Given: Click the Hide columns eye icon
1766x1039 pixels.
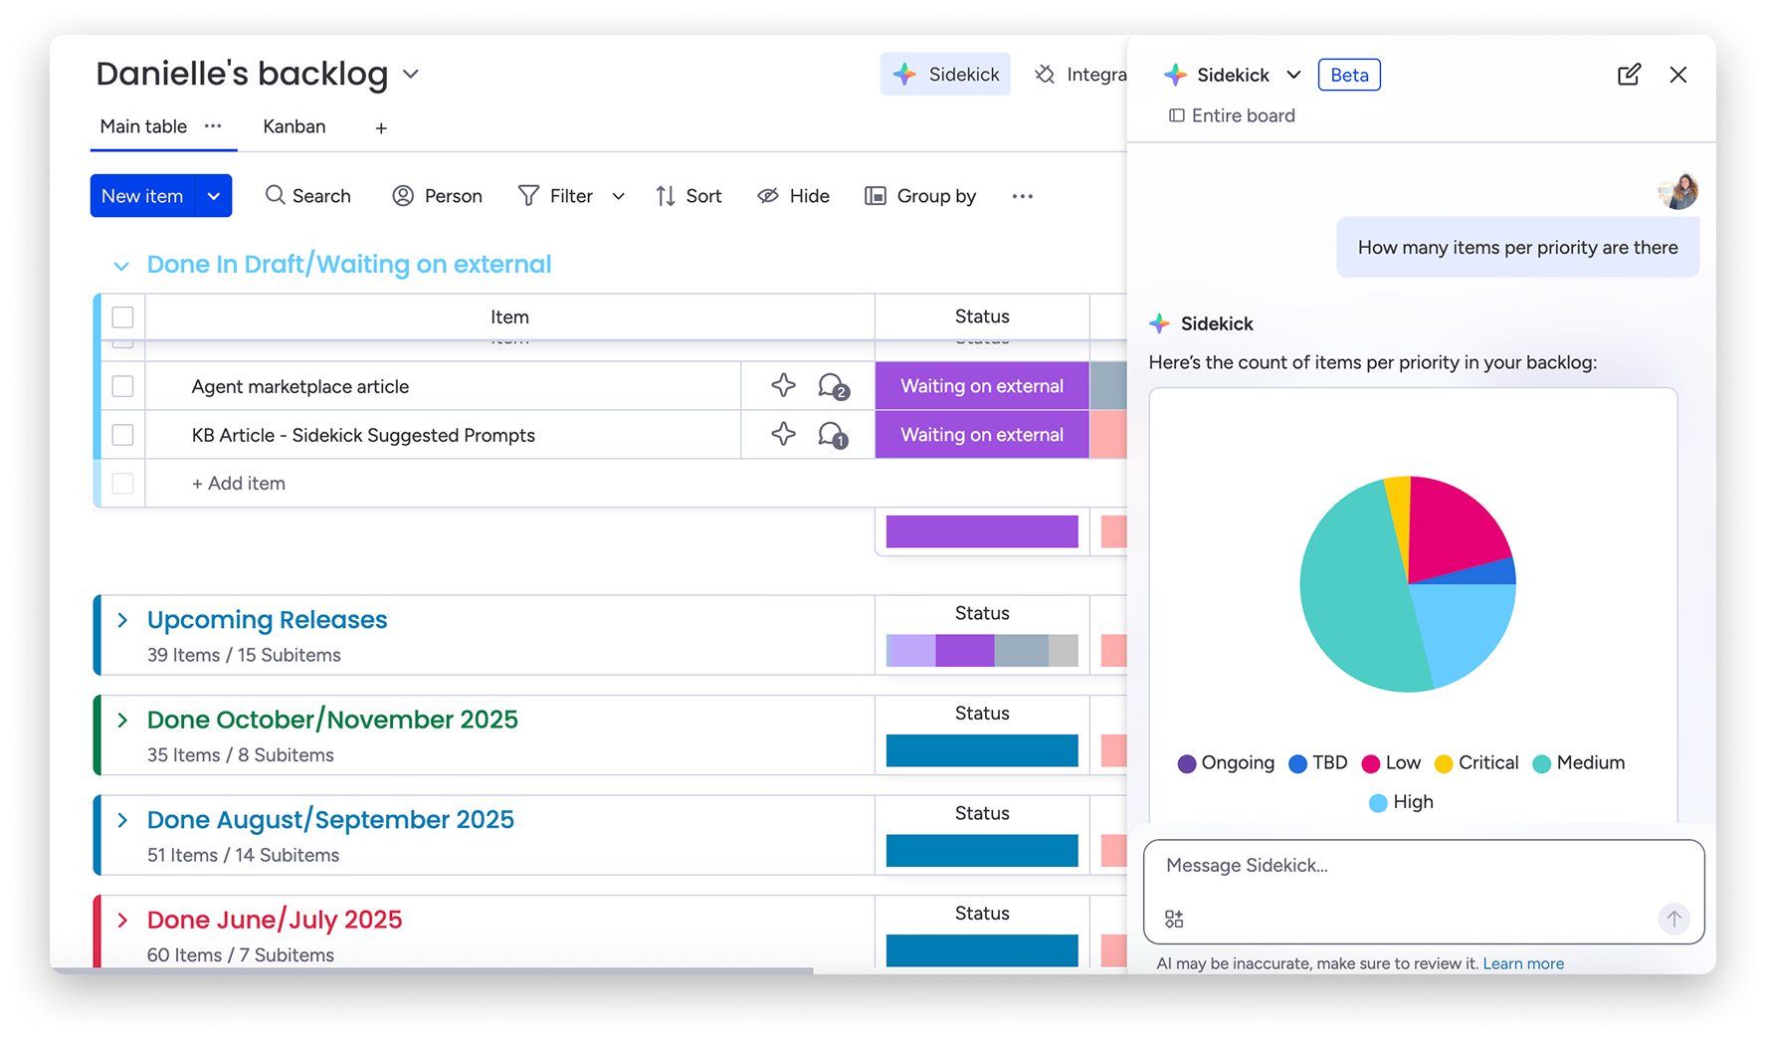Looking at the screenshot, I should pos(768,196).
